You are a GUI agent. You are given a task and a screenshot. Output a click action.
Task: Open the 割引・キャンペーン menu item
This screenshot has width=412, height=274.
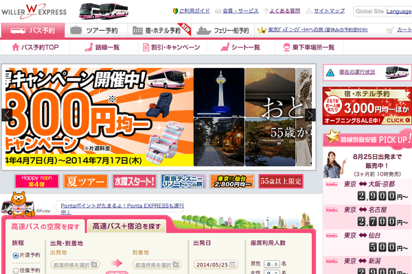(x=171, y=47)
